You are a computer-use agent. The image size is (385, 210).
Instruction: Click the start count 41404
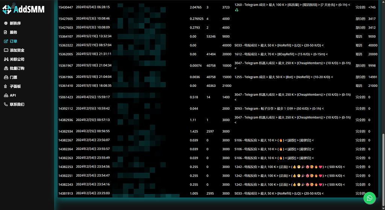pos(211,54)
